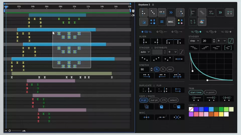Select the sec stretch unit pill
The height and width of the screenshot is (135, 241).
click(170, 69)
